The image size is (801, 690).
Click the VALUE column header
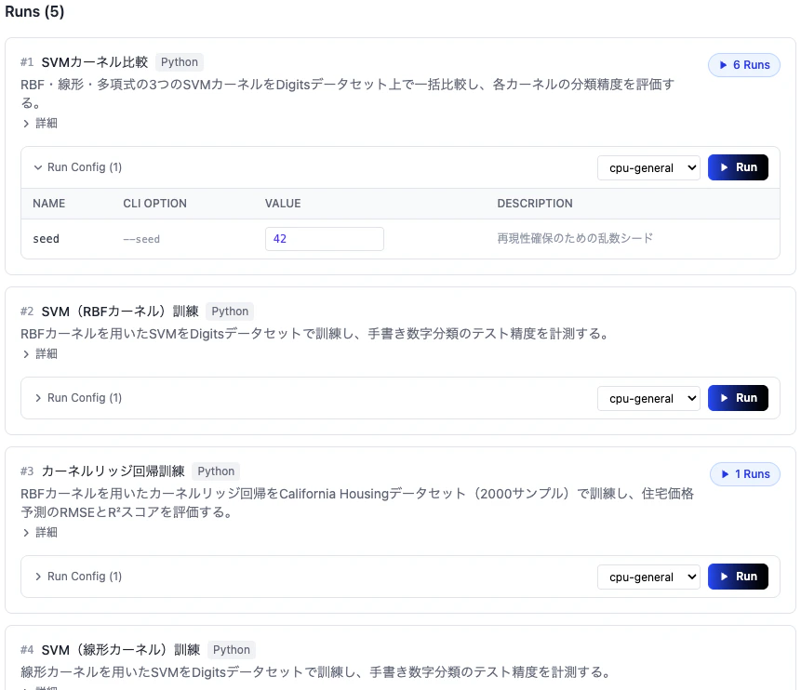pyautogui.click(x=283, y=204)
